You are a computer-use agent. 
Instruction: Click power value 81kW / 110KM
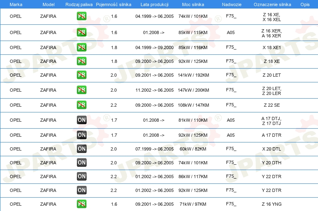click(193, 120)
